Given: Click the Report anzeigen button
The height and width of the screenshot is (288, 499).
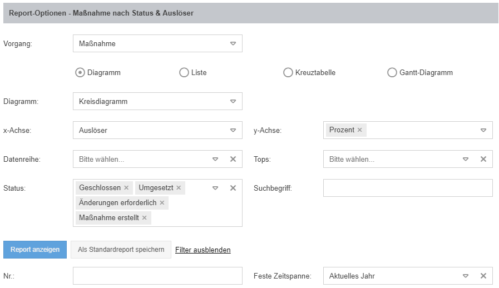Looking at the screenshot, I should pyautogui.click(x=35, y=250).
